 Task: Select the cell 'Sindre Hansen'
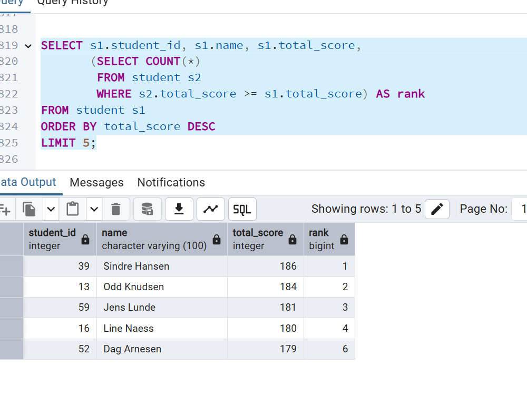(x=162, y=266)
